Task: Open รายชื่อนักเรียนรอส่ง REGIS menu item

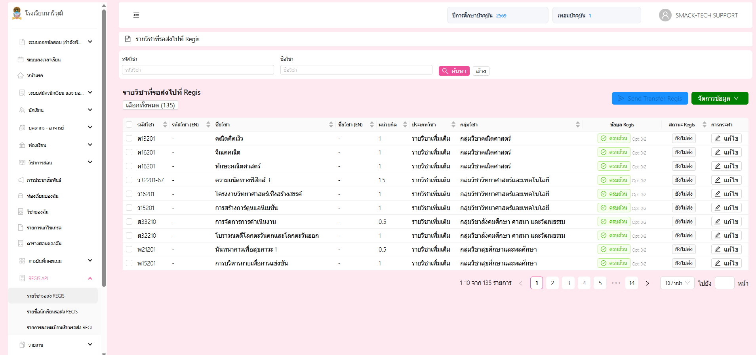Action: coord(53,311)
